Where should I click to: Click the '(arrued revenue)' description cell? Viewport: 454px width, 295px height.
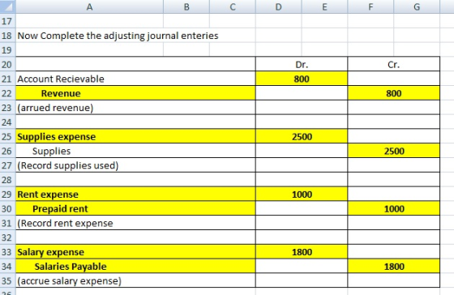pyautogui.click(x=135, y=108)
